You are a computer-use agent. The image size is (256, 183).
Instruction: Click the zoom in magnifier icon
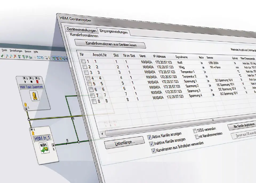tap(7, 56)
